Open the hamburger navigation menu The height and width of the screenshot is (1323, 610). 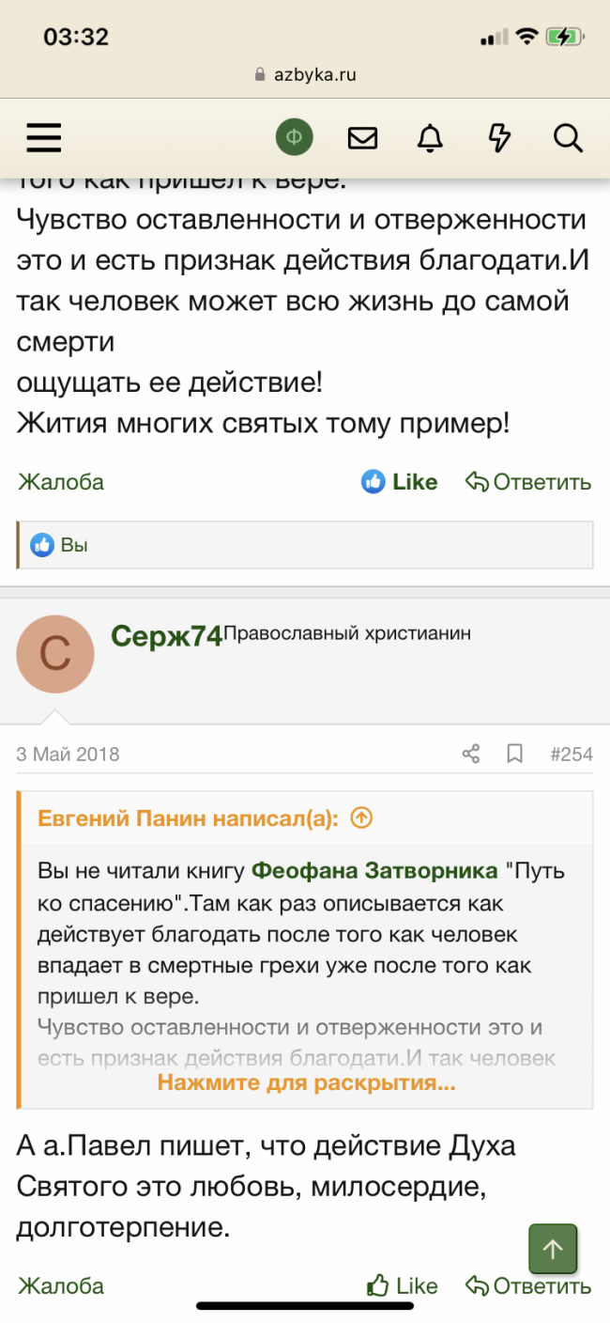(x=43, y=137)
